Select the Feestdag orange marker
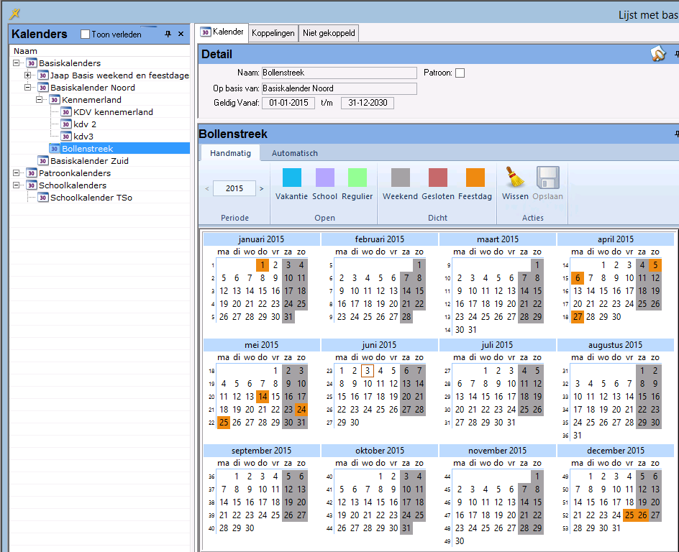 tap(475, 178)
